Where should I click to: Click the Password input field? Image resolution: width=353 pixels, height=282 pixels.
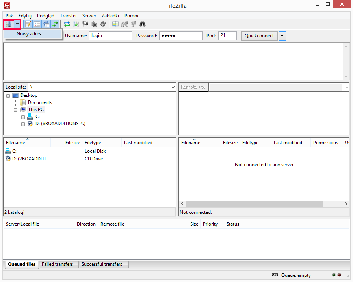pos(181,36)
